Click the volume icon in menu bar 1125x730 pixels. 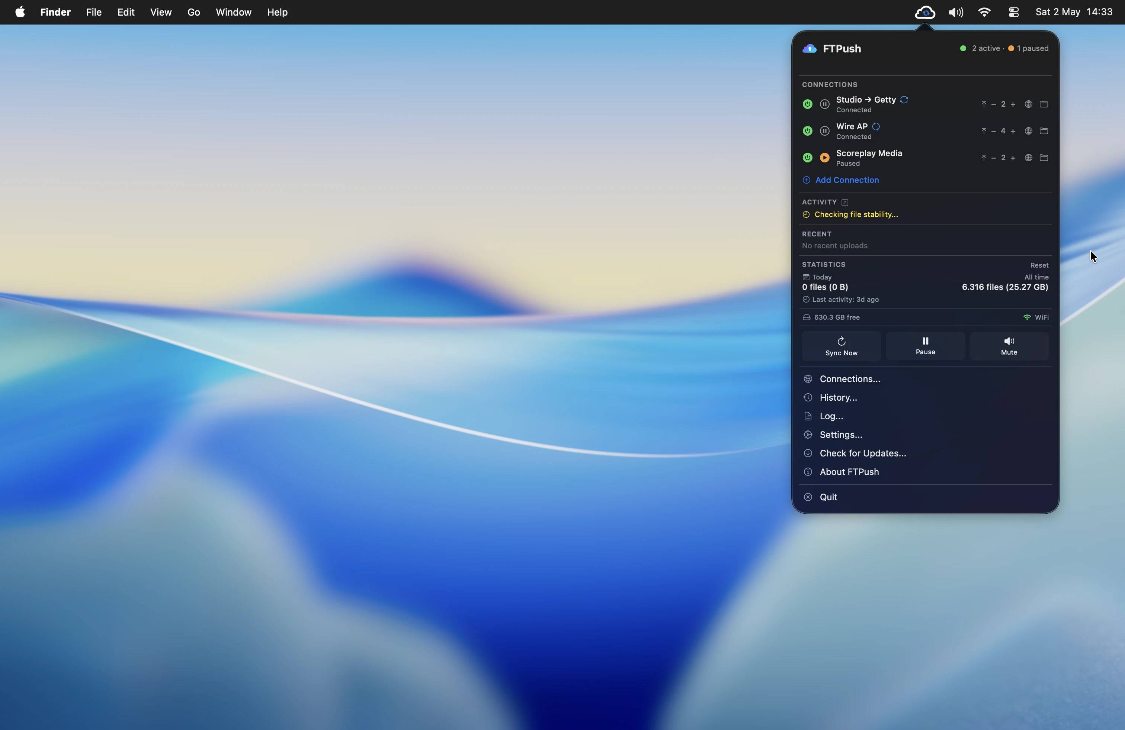tap(956, 12)
